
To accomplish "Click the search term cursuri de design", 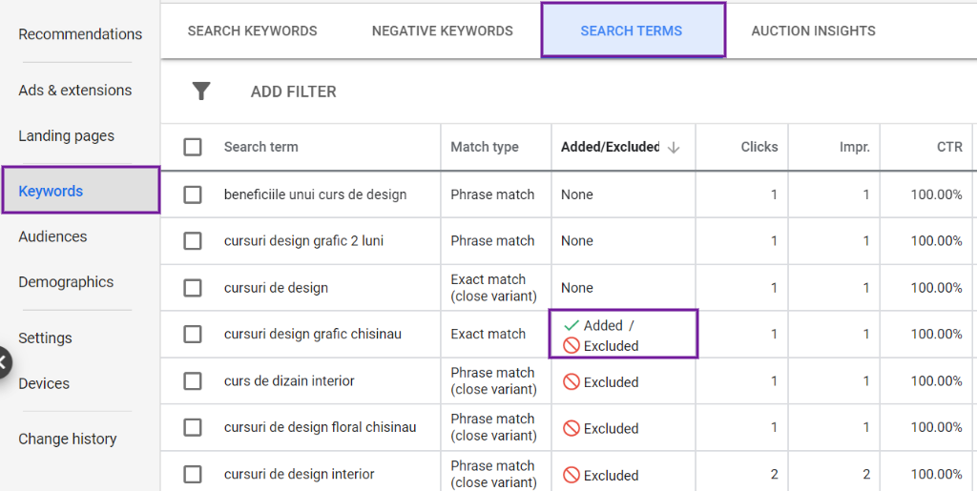I will [276, 288].
